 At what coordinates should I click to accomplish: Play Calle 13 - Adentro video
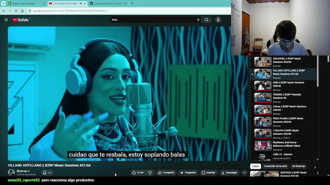283,154
